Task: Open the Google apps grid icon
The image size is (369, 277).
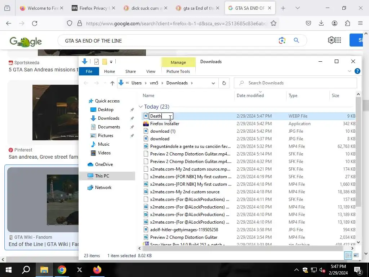Action: click(x=338, y=40)
